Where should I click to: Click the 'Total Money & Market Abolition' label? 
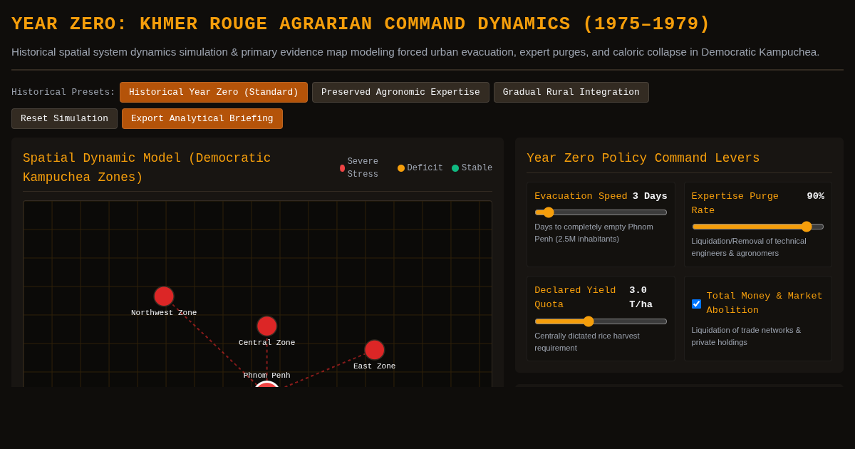(x=765, y=303)
